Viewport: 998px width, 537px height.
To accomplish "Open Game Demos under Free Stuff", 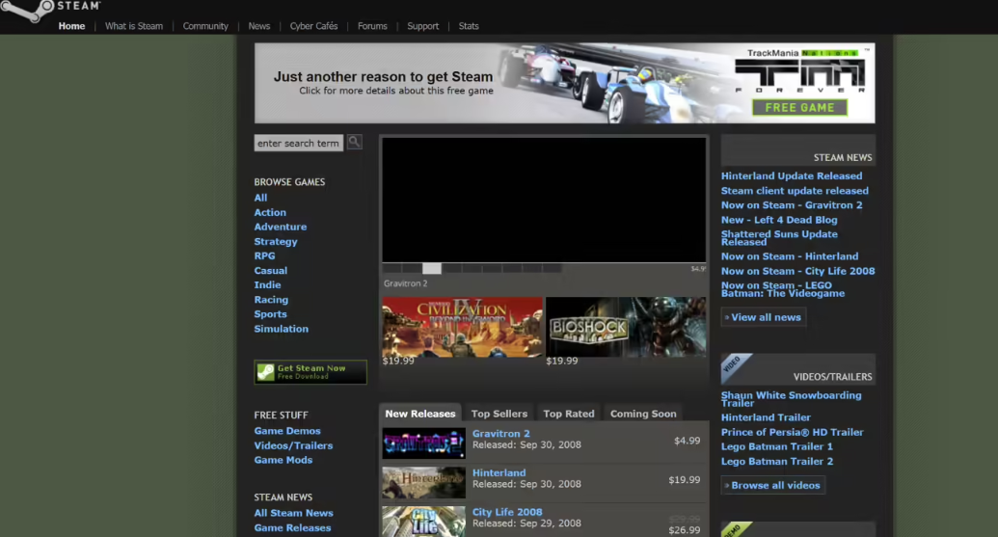I will tap(287, 431).
